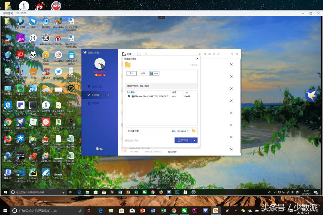Open Axure RP desktop icon
This screenshot has height=215, width=323.
[20, 39]
